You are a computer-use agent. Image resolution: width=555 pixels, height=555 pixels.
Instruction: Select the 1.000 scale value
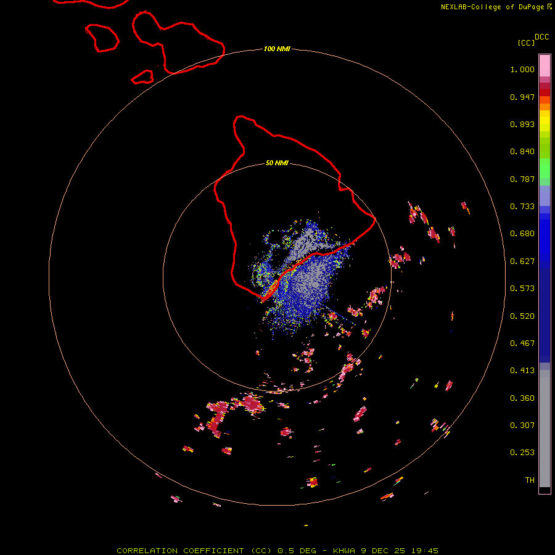pos(522,69)
